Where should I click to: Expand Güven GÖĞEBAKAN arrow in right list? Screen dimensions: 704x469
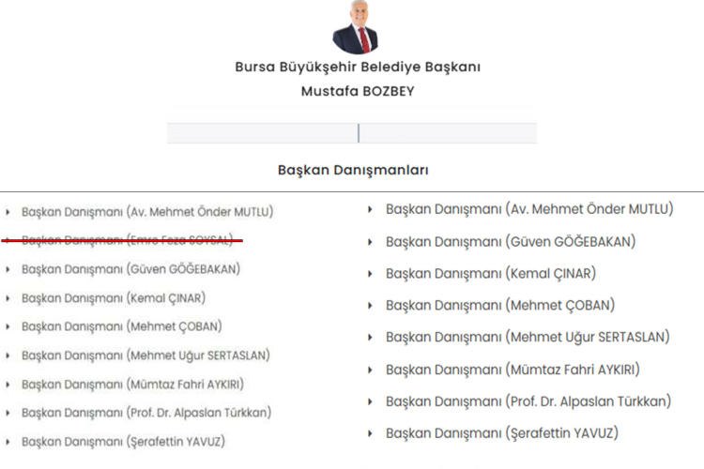372,242
